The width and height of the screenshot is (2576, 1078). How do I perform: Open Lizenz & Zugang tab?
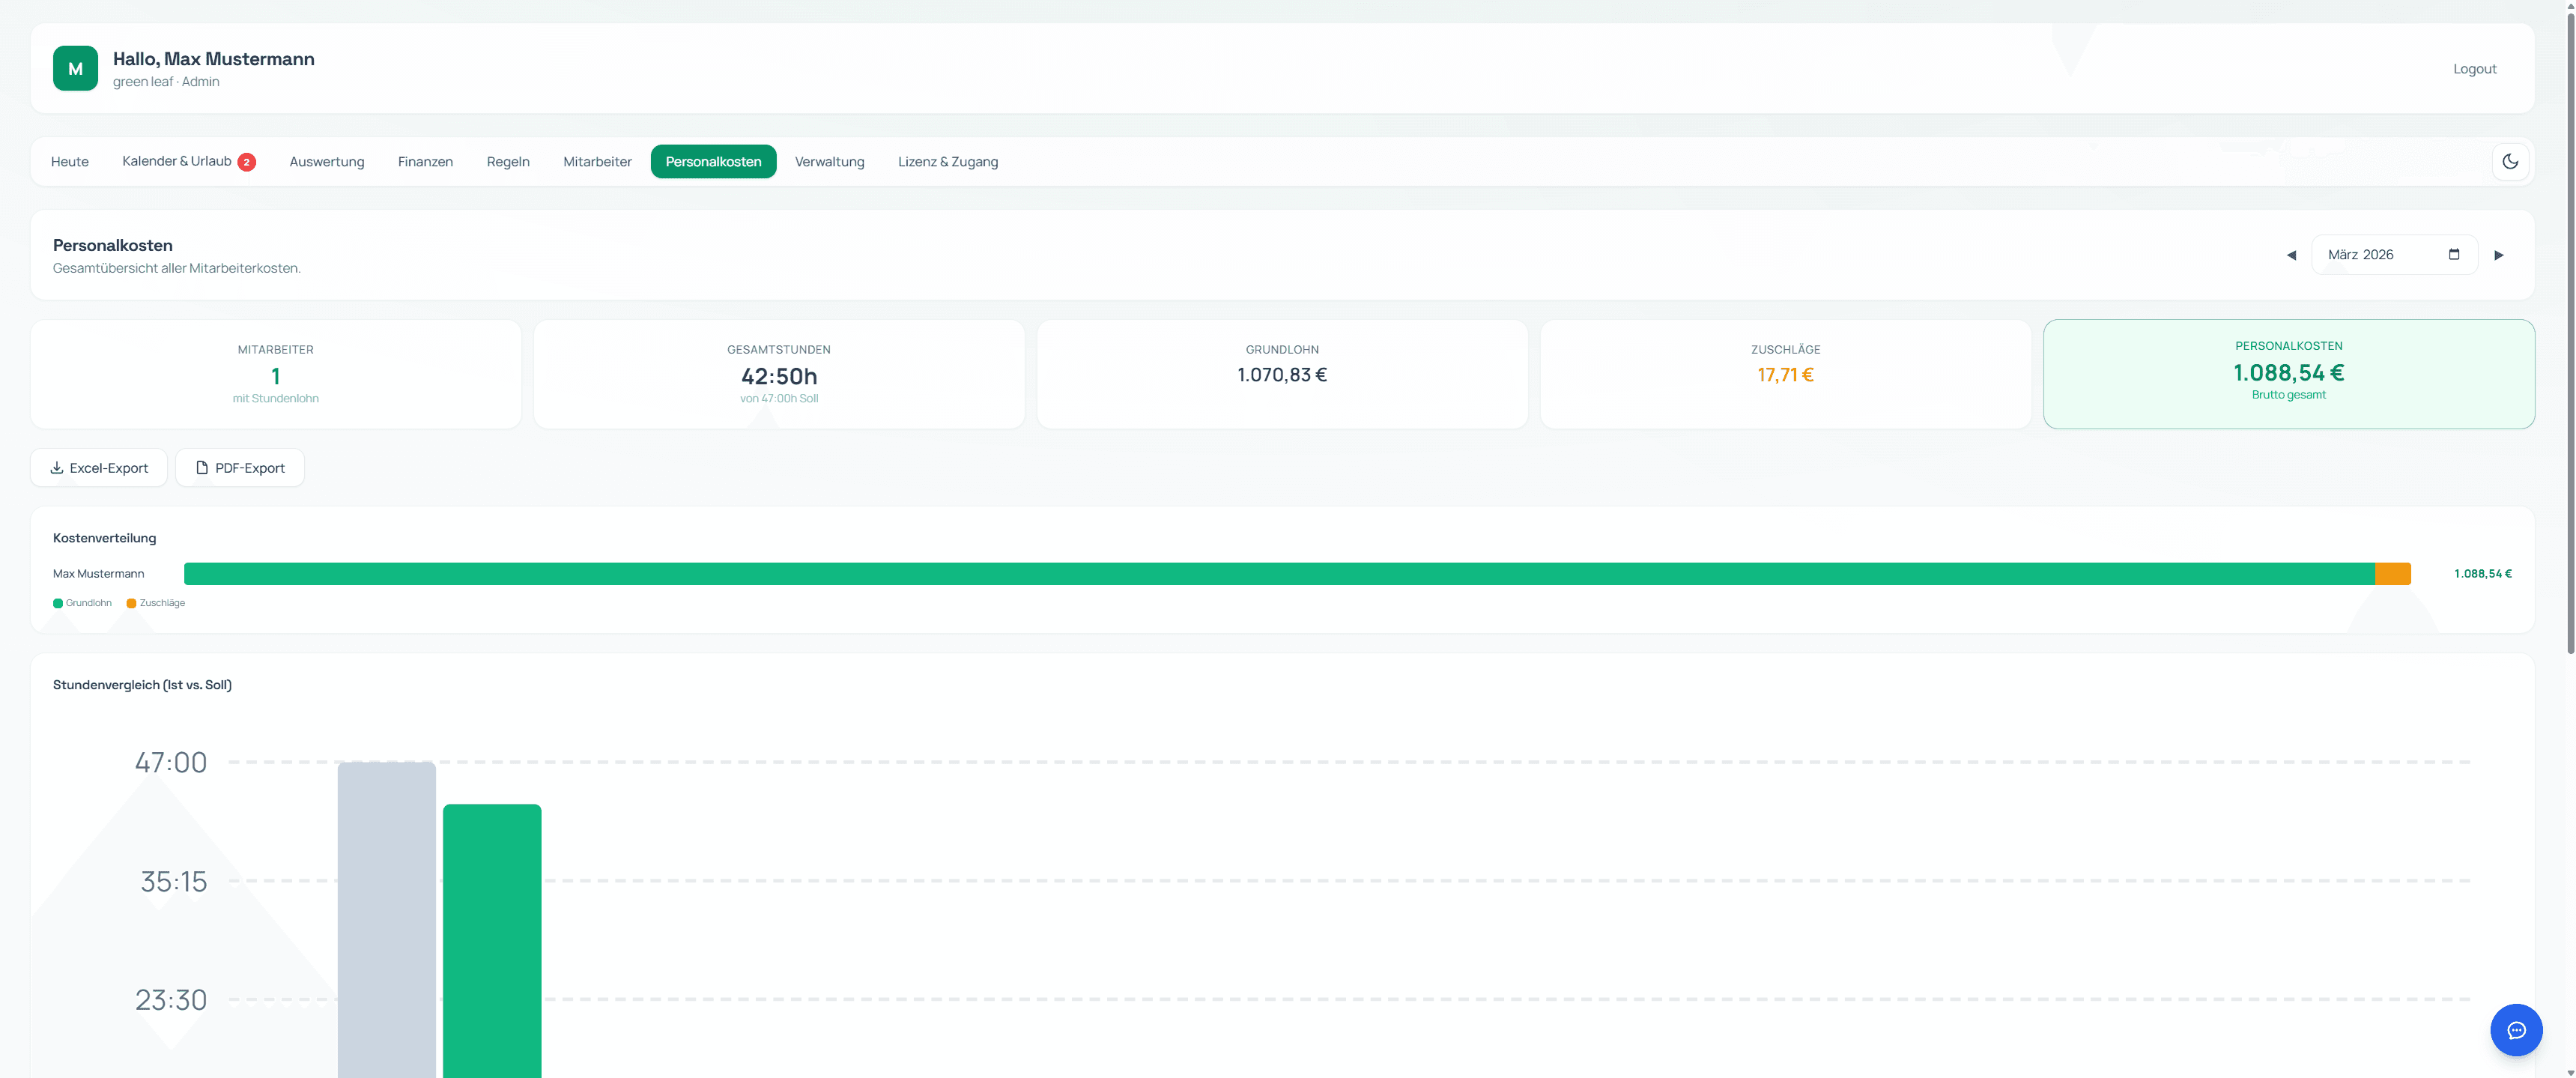pyautogui.click(x=947, y=162)
